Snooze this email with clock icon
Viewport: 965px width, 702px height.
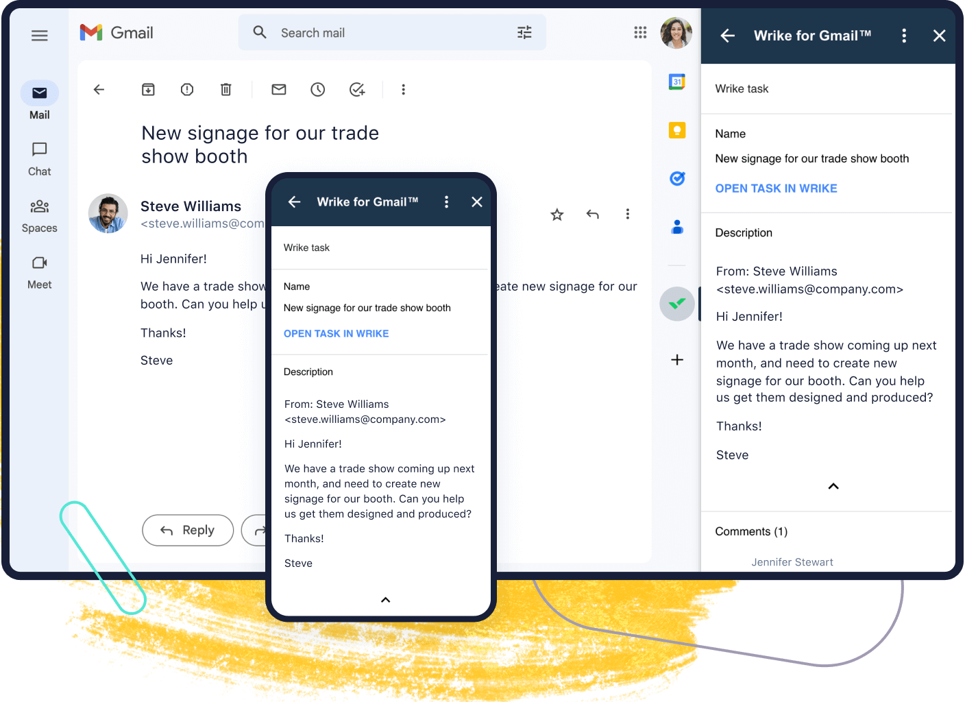pos(318,89)
